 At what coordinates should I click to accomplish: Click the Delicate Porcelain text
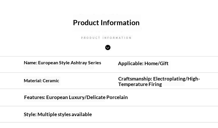click(107, 97)
